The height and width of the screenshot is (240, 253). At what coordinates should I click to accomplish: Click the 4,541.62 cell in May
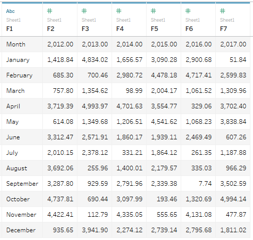[x=164, y=122]
